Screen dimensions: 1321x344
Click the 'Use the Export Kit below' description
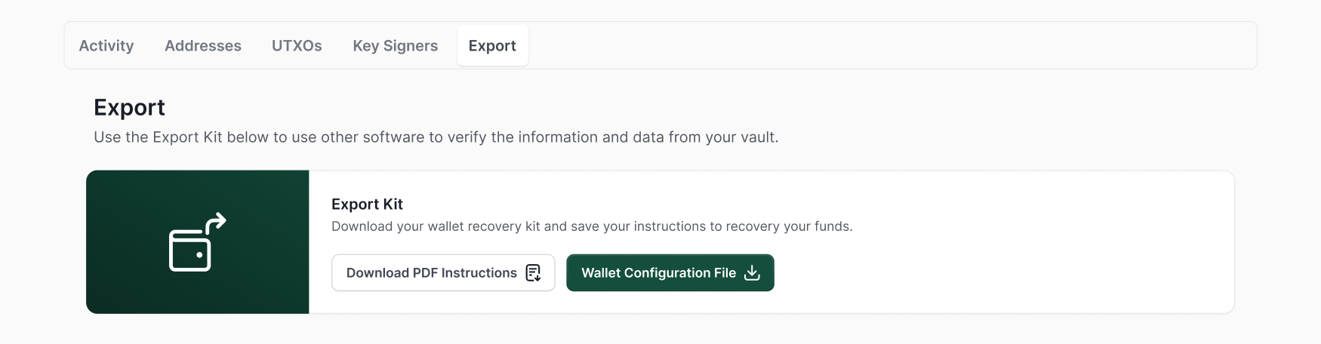[x=436, y=137]
